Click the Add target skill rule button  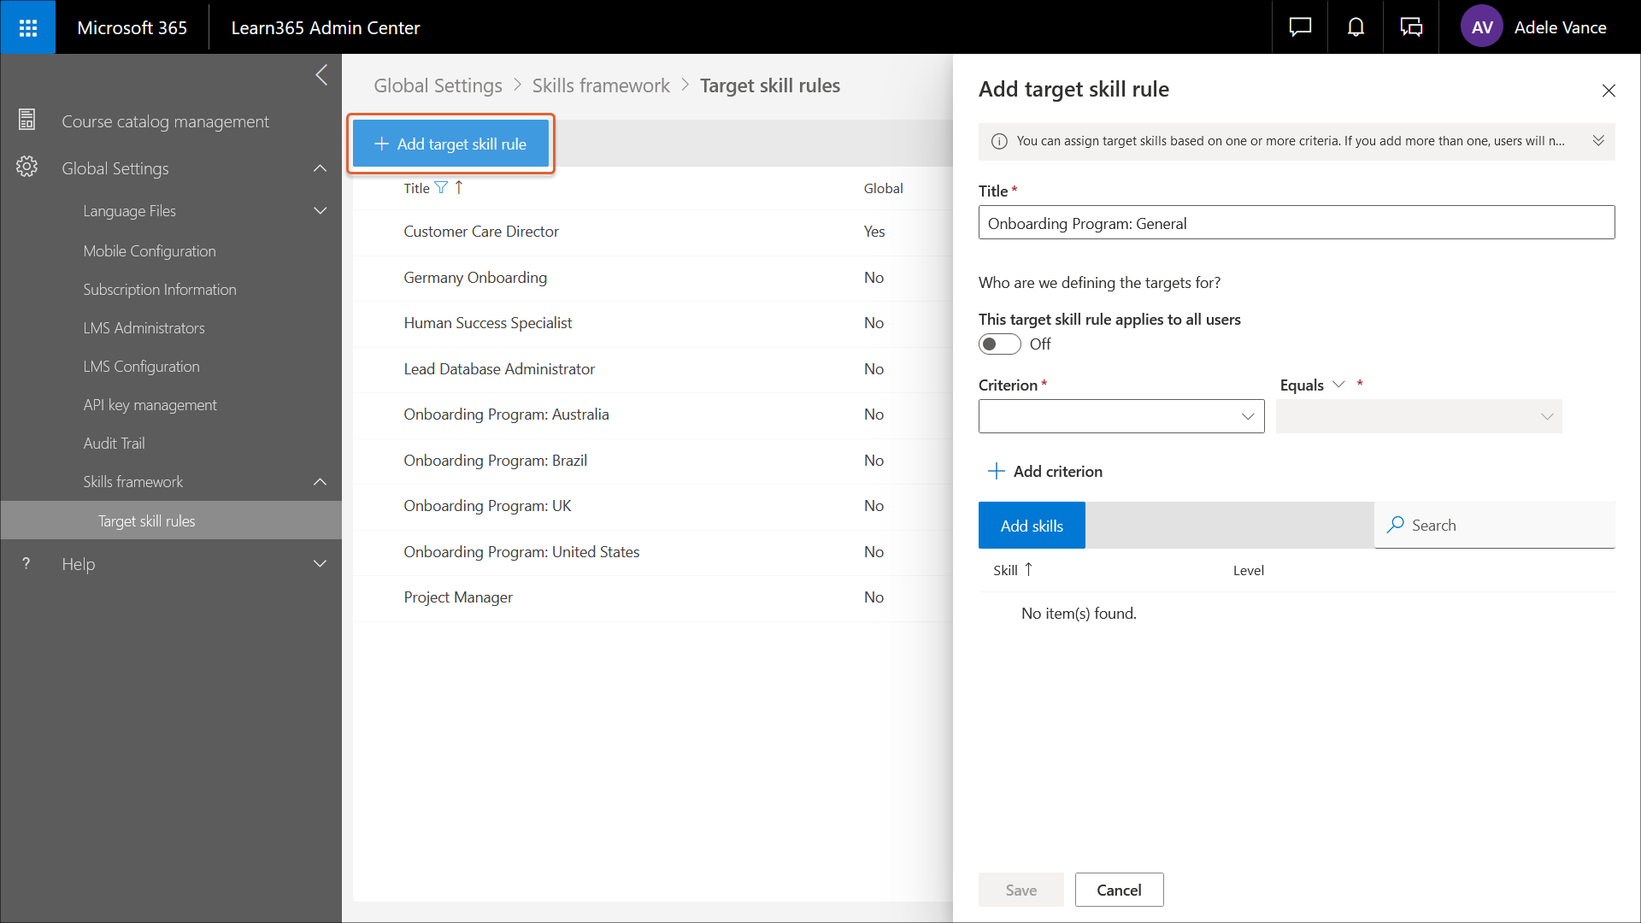pyautogui.click(x=450, y=144)
